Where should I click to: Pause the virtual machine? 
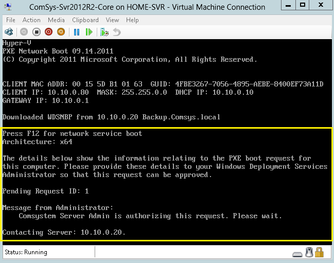[77, 32]
